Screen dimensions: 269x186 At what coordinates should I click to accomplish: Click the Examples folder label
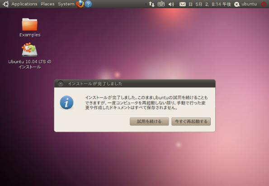click(30, 35)
